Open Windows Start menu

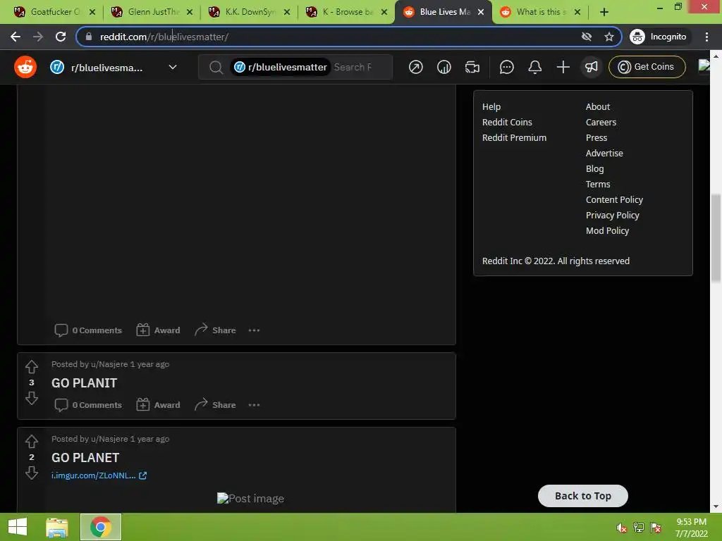18,527
